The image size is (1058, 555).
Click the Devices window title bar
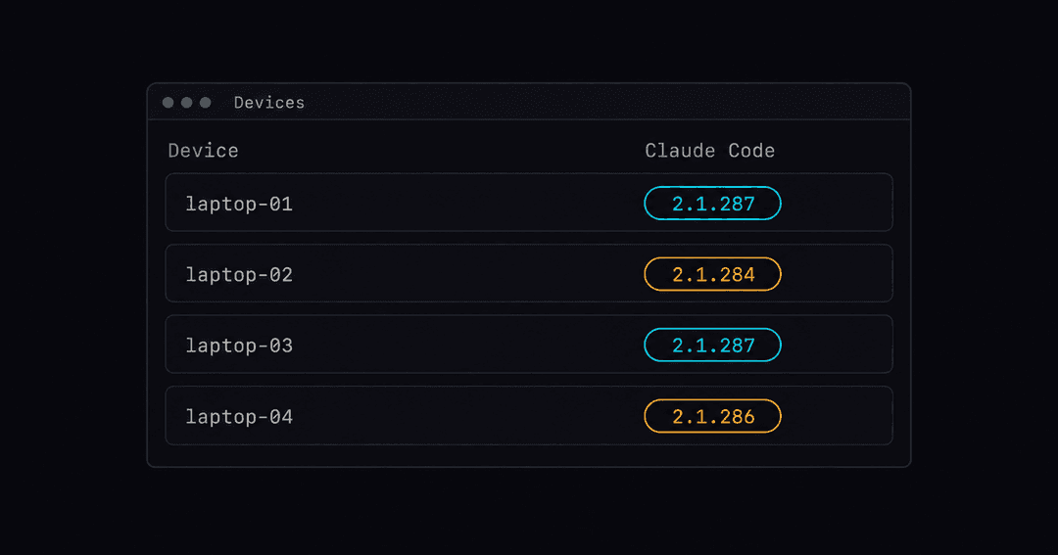point(529,102)
